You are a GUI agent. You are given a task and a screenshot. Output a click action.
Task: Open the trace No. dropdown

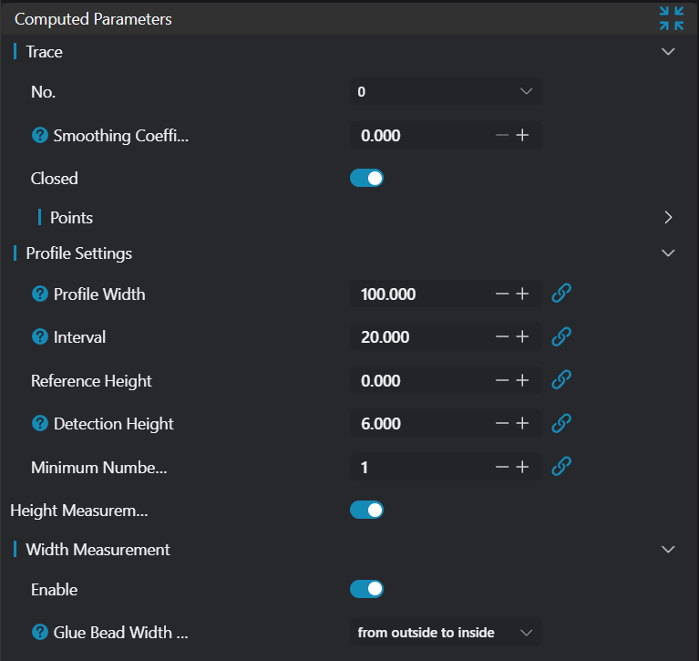click(x=445, y=91)
